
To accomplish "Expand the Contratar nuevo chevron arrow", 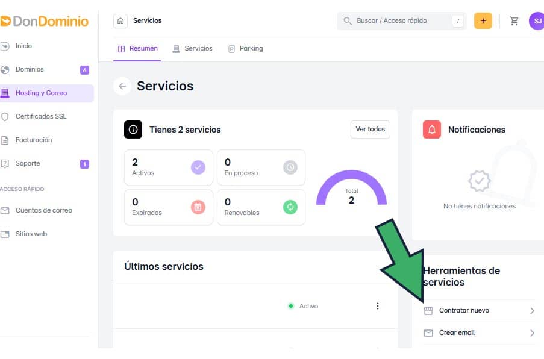I will point(532,311).
